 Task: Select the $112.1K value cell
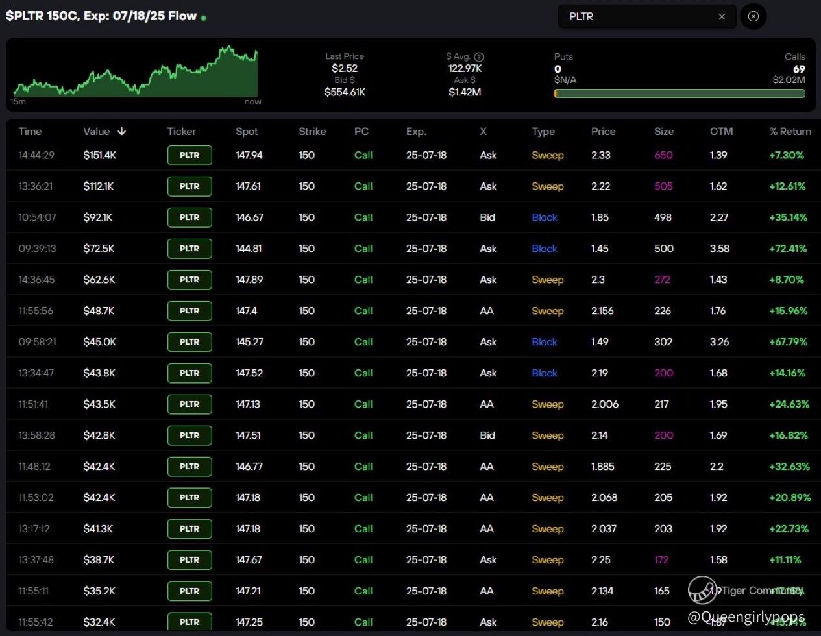pos(99,186)
